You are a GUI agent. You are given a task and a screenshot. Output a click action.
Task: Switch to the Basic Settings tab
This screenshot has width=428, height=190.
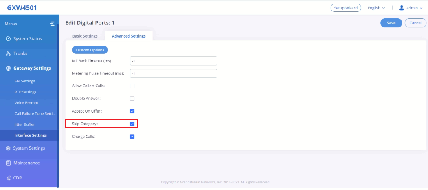coord(85,36)
